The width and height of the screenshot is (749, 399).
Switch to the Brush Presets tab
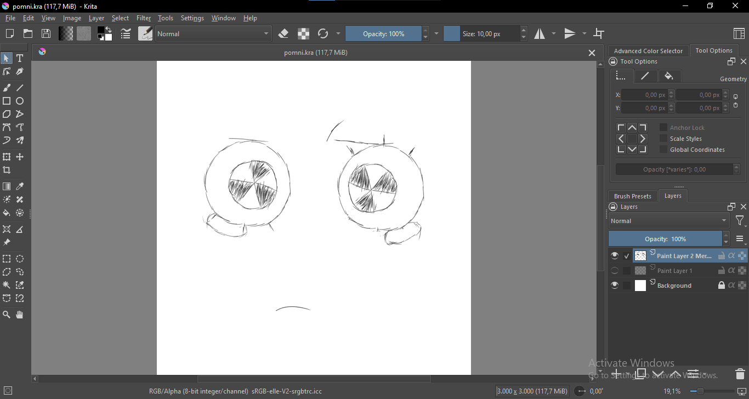click(x=633, y=196)
